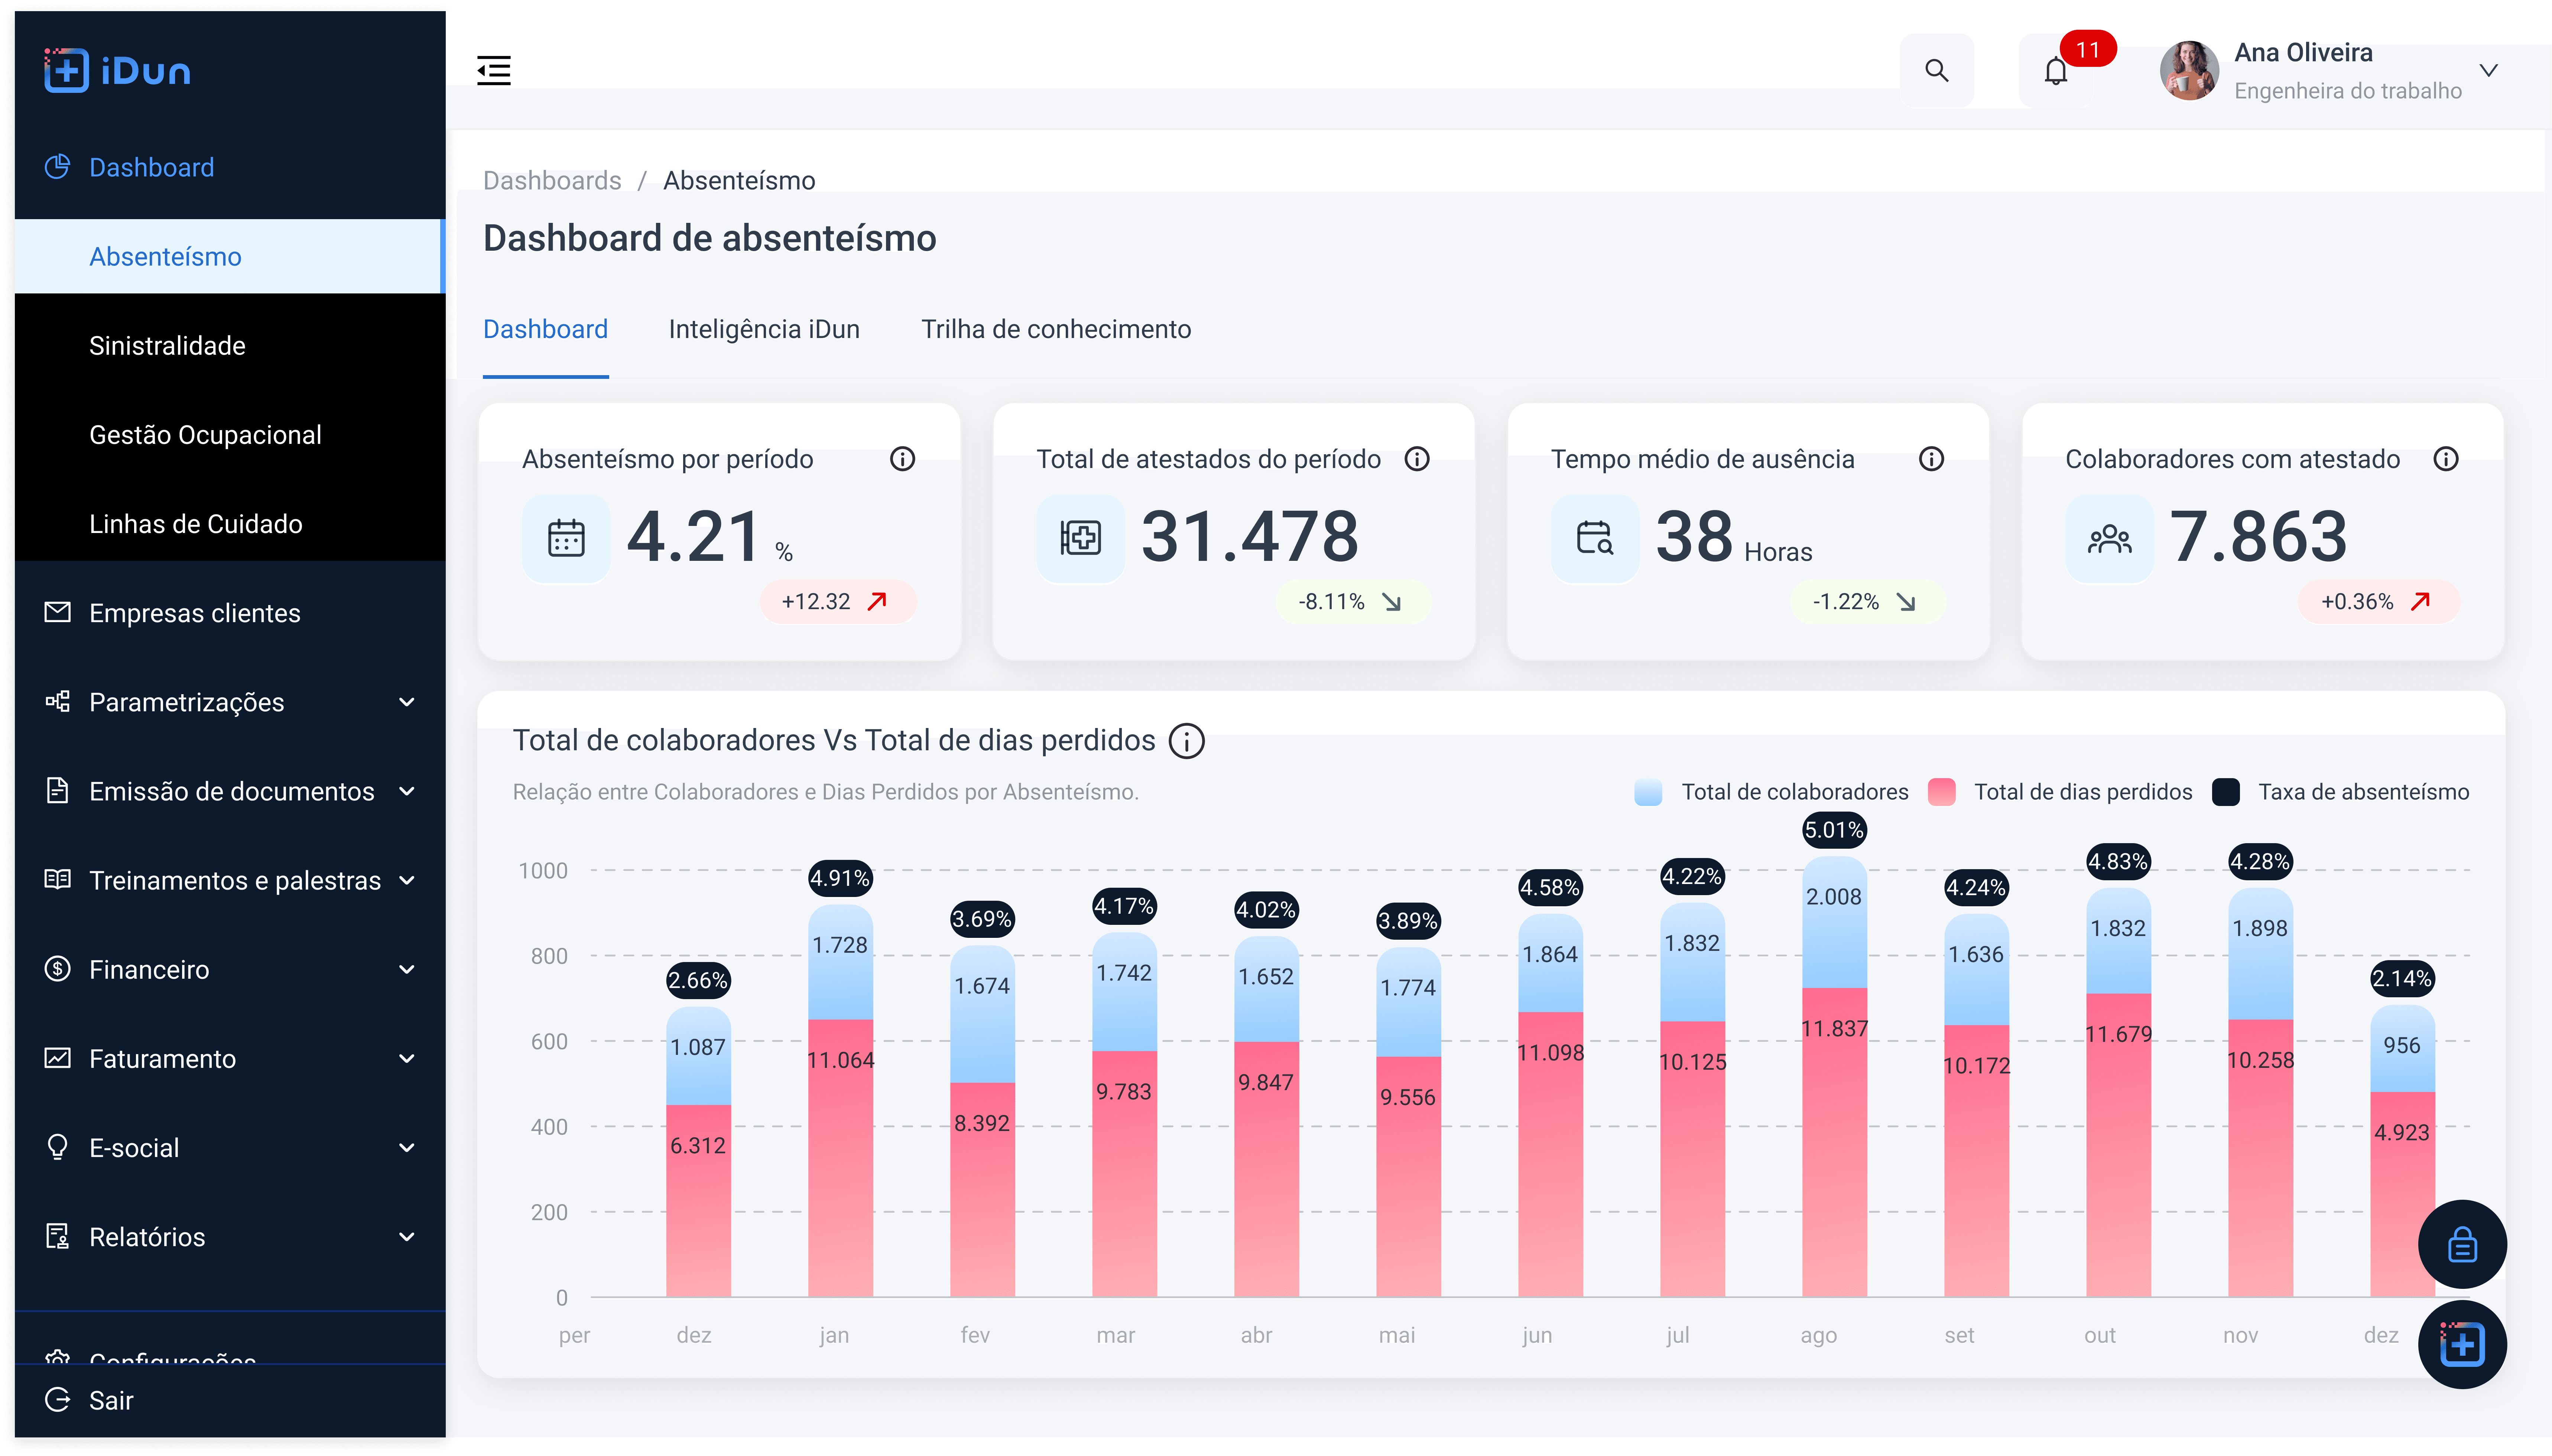The width and height of the screenshot is (2552, 1456).
Task: Click the Sair label to log out
Action: point(111,1401)
